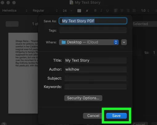This screenshot has height=125, width=157.
Task: Open Security Options
Action: coord(83,98)
